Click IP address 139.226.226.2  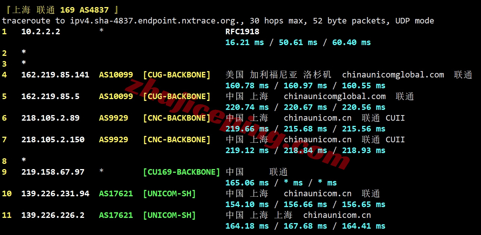51,215
